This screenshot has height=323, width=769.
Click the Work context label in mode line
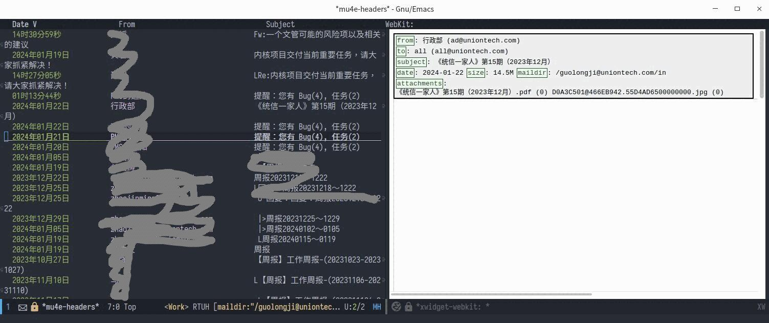pos(177,307)
